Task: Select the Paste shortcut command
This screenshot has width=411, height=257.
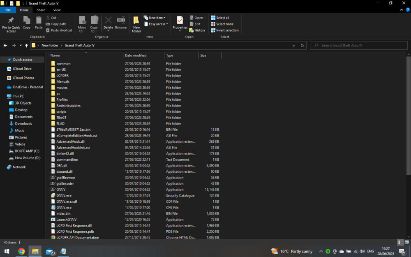Action: [x=61, y=30]
